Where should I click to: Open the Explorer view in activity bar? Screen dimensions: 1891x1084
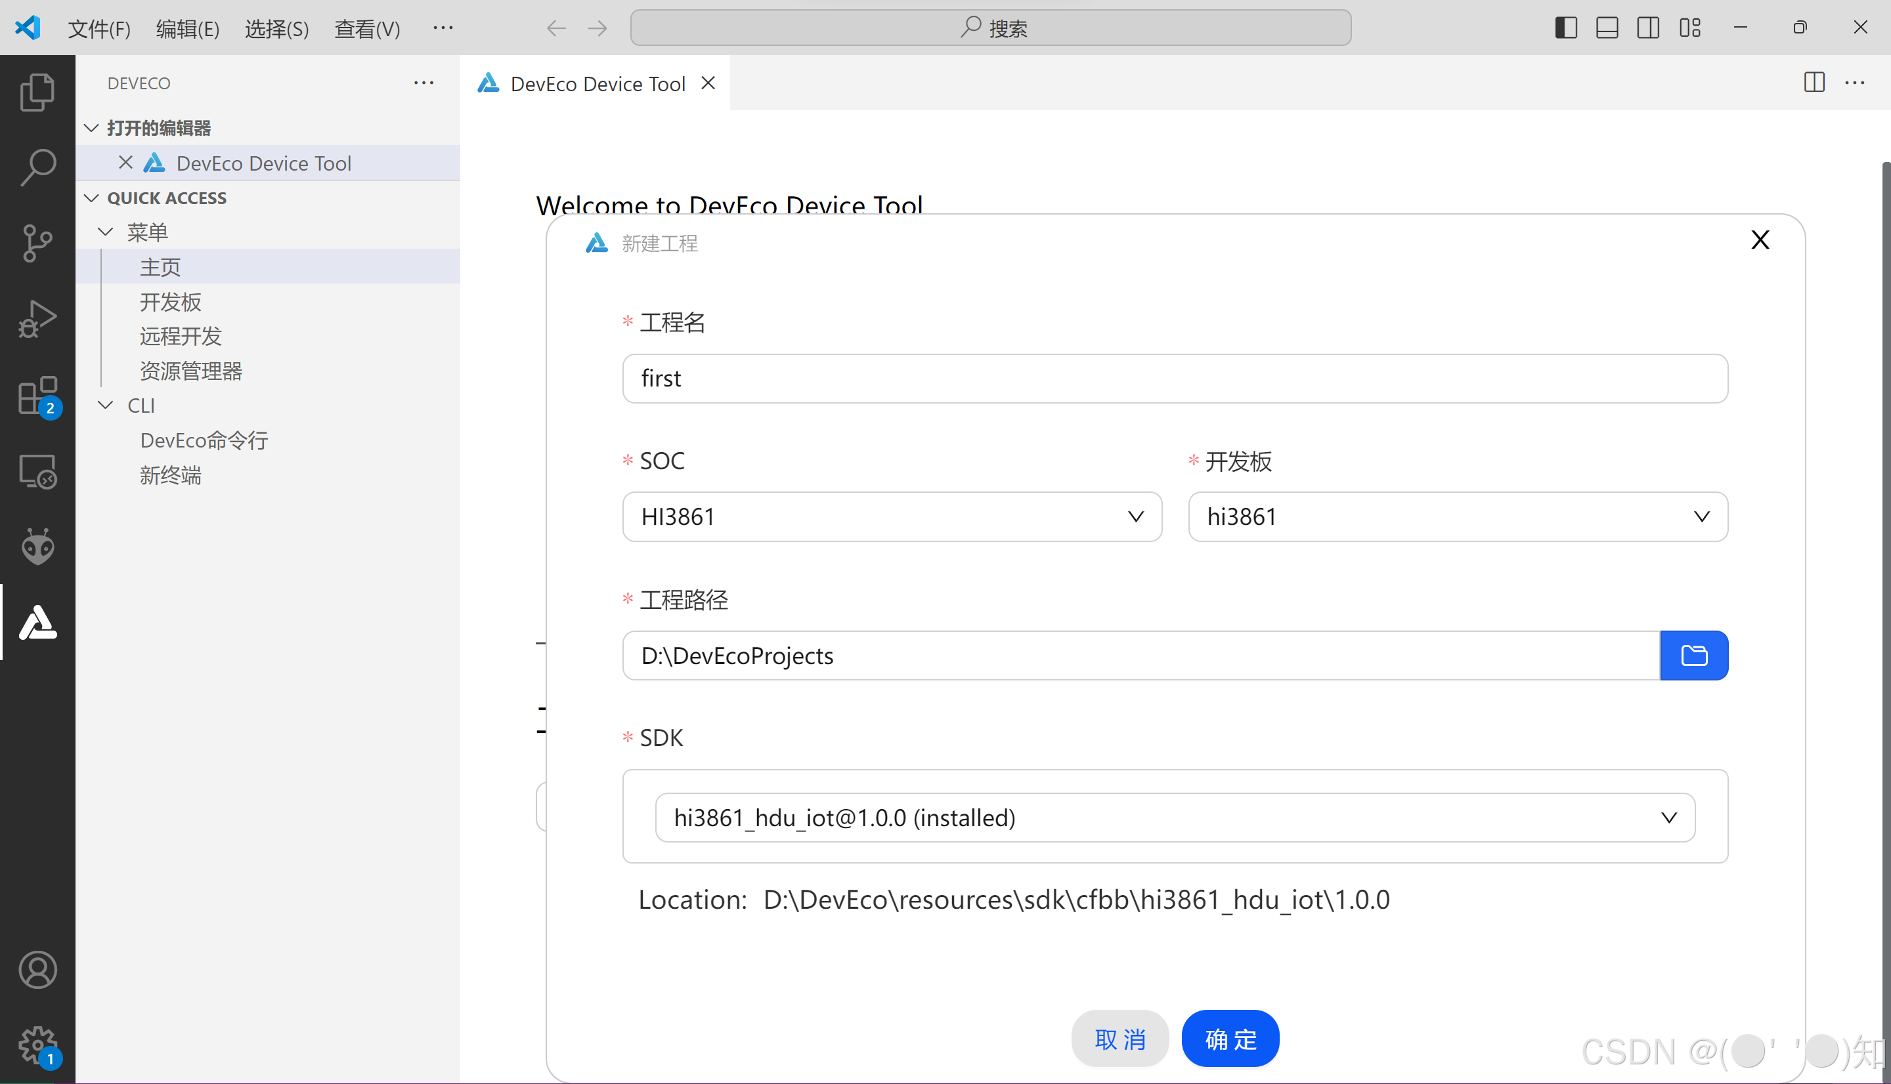click(37, 92)
